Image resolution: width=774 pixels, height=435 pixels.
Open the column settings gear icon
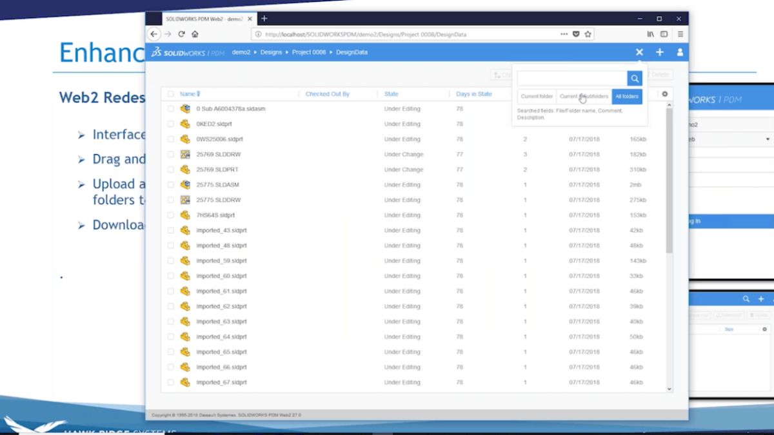(x=664, y=93)
